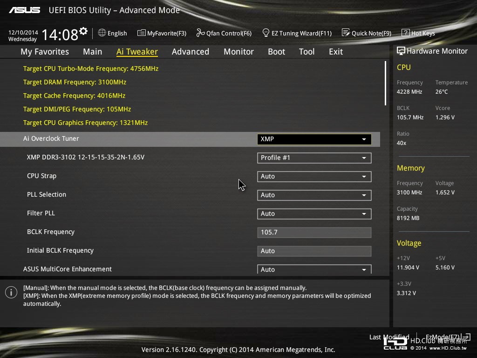
Task: Click Last Modified at the bottom
Action: coord(389,337)
